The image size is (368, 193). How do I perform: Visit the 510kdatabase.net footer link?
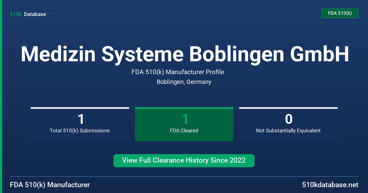click(x=330, y=185)
